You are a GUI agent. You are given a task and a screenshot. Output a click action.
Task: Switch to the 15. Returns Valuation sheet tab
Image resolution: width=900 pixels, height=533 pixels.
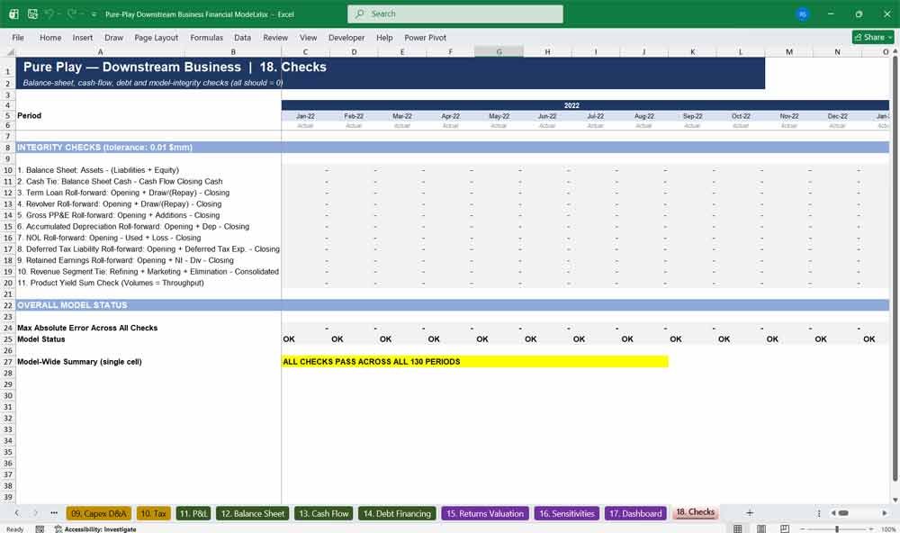click(x=485, y=513)
